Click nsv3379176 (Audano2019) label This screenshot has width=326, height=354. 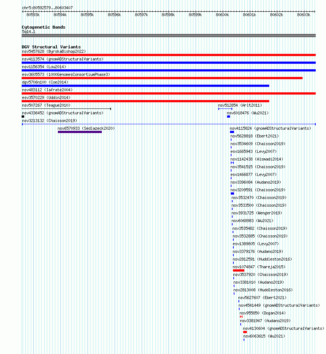click(x=258, y=251)
